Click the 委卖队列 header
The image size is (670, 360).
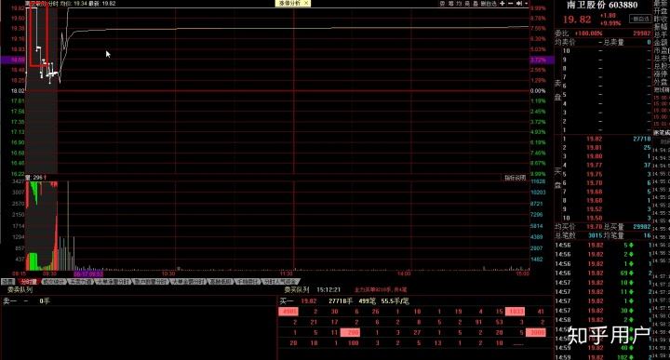(x=20, y=289)
